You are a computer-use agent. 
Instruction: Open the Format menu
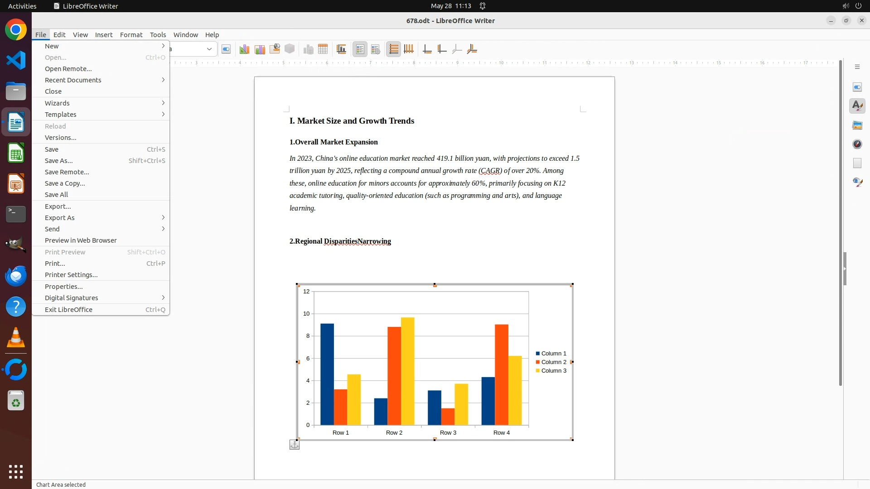[x=131, y=35]
